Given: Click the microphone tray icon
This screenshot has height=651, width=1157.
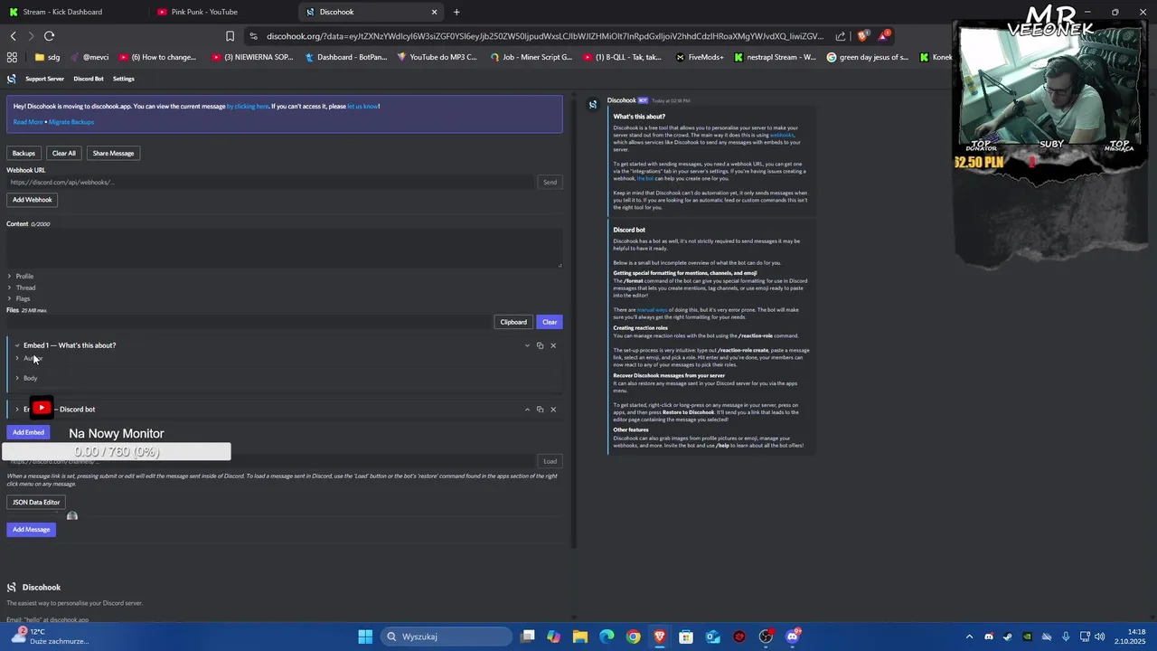Looking at the screenshot, I should (1066, 637).
